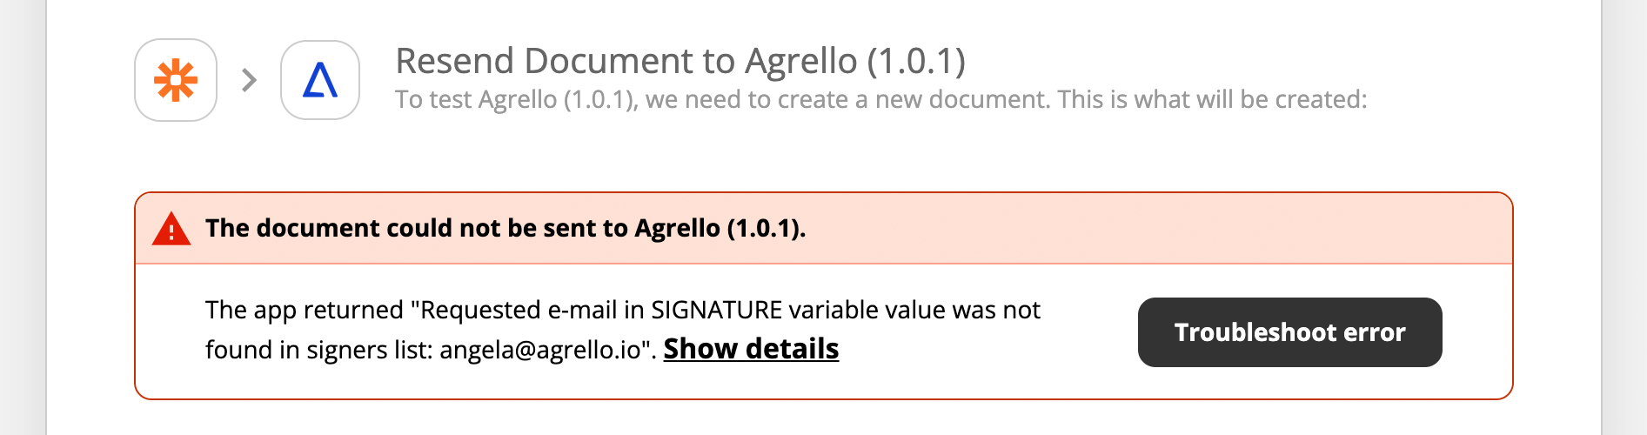Screen dimensions: 1647x435
Task: Open the Show details link
Action: 751,349
